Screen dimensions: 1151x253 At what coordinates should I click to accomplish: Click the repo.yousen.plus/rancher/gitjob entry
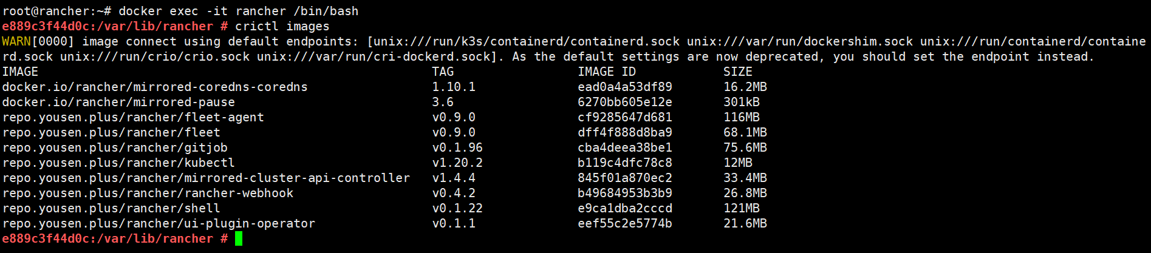pos(115,147)
